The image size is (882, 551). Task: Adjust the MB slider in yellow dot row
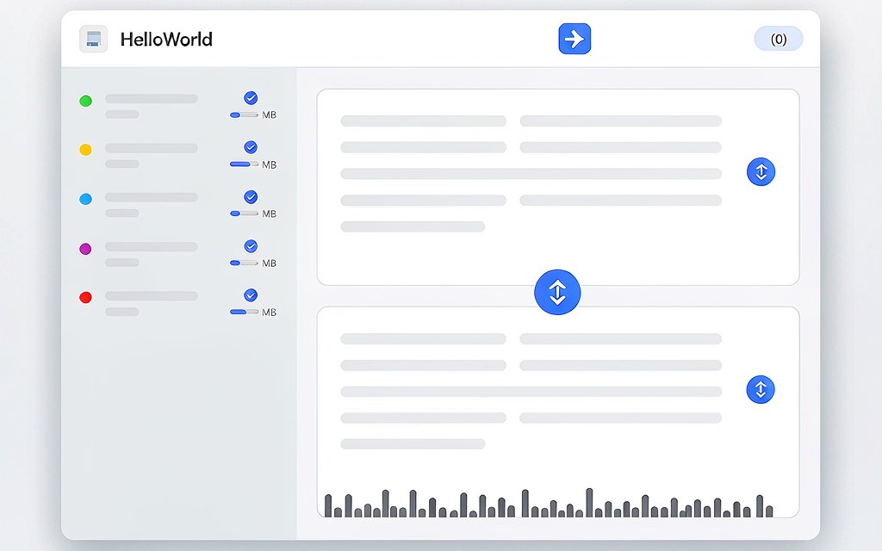[x=244, y=164]
